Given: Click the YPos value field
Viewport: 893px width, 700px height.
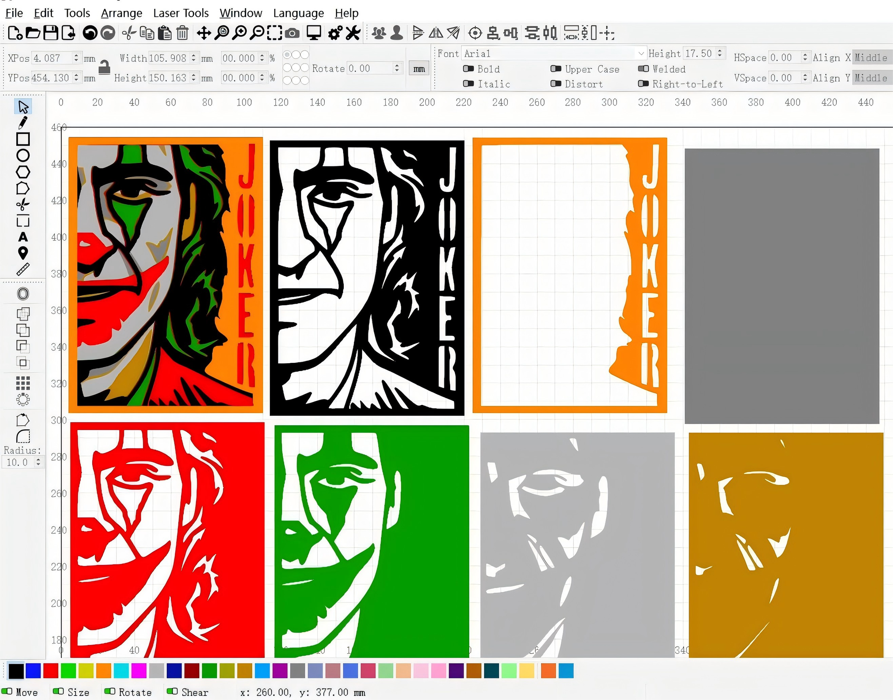Looking at the screenshot, I should (x=52, y=78).
